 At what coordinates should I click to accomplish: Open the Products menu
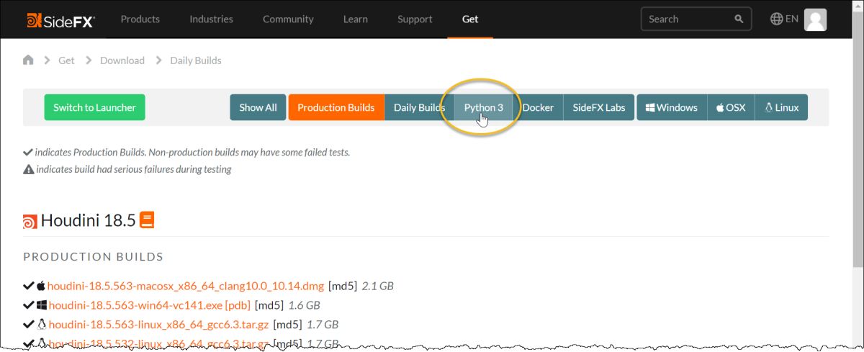click(x=140, y=19)
